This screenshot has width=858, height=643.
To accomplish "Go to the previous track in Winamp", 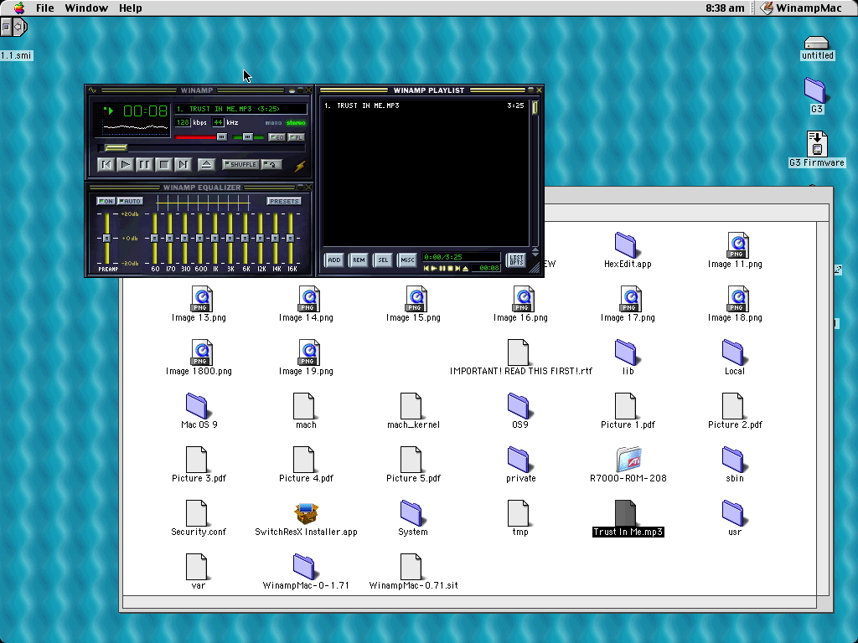I will point(106,164).
